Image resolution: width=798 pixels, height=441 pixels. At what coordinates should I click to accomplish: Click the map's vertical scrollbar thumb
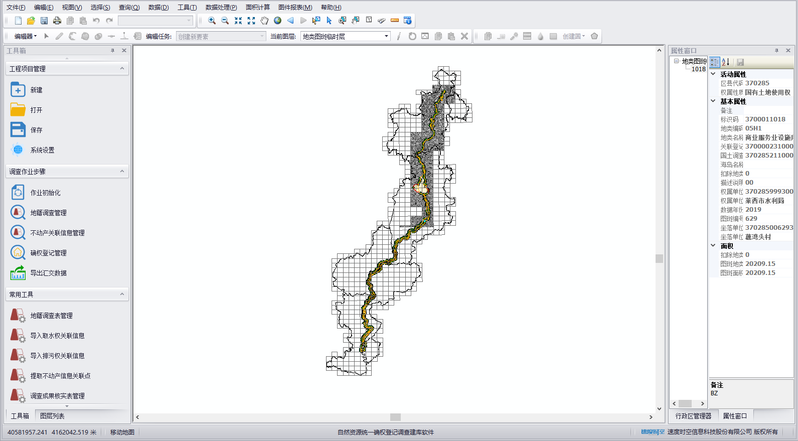(659, 258)
